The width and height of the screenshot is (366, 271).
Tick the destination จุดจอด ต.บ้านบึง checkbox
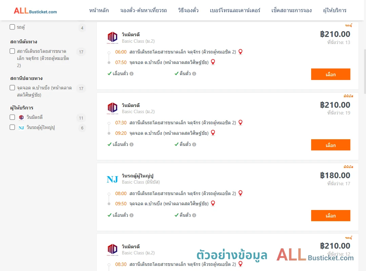tap(13, 88)
